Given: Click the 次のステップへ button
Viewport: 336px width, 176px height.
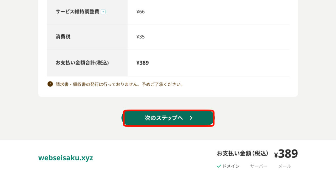Looking at the screenshot, I should pos(168,118).
